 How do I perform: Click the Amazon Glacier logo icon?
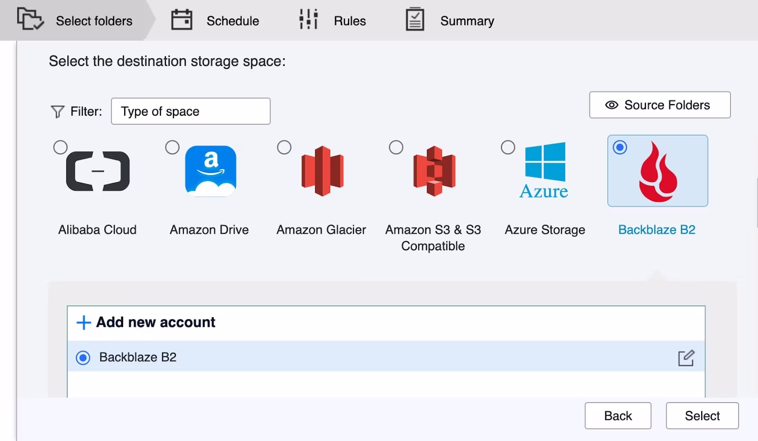coord(322,171)
